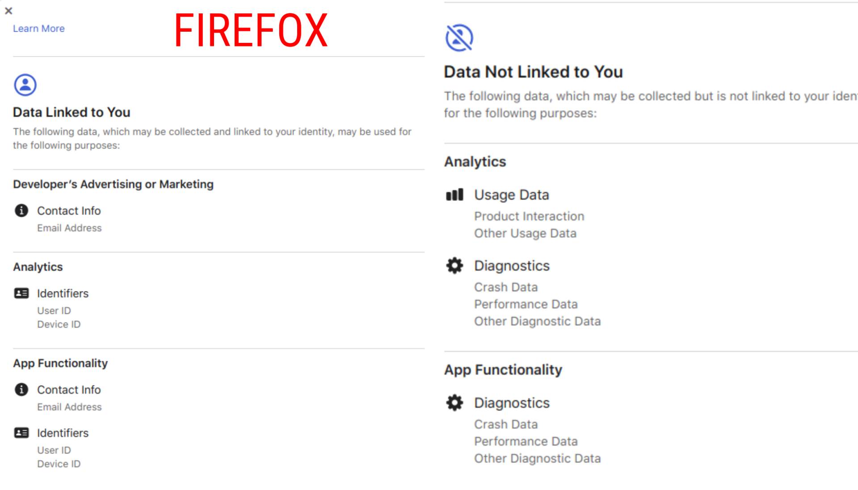Select the Crash Data item under Diagnostics
The width and height of the screenshot is (858, 490).
point(506,287)
